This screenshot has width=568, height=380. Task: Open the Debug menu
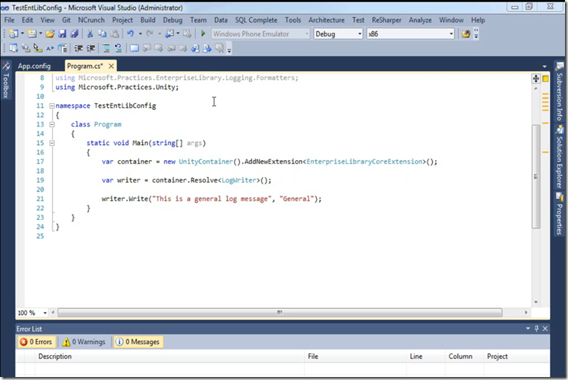click(x=173, y=20)
